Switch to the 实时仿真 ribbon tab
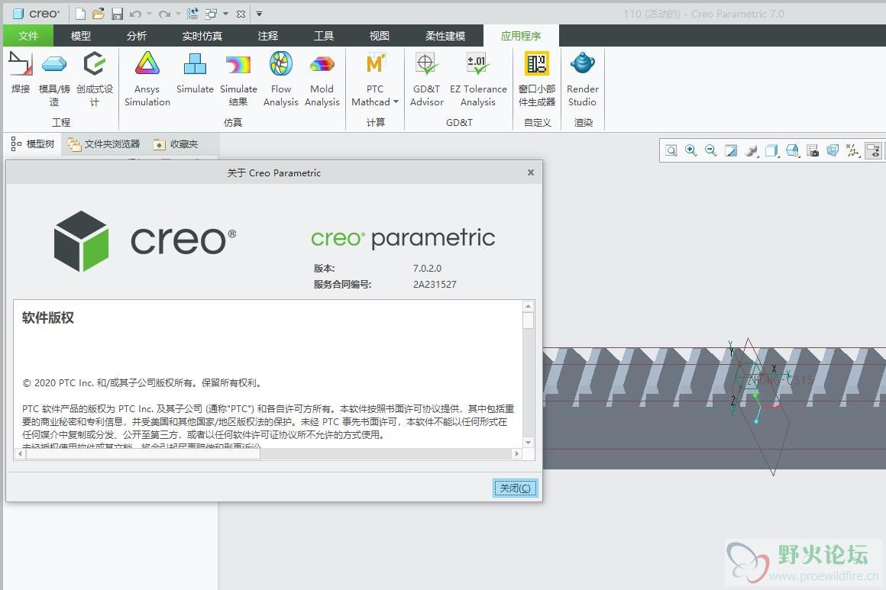The height and width of the screenshot is (590, 886). [202, 36]
